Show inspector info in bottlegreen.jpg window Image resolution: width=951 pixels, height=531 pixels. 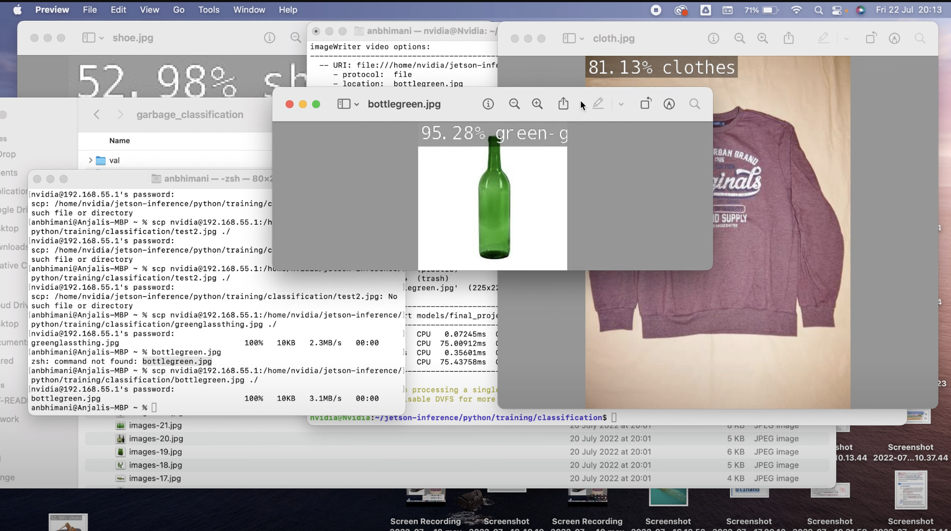click(488, 104)
